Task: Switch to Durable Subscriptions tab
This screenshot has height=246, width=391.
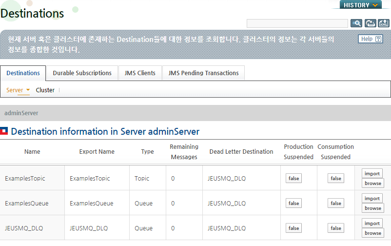Action: click(x=82, y=73)
